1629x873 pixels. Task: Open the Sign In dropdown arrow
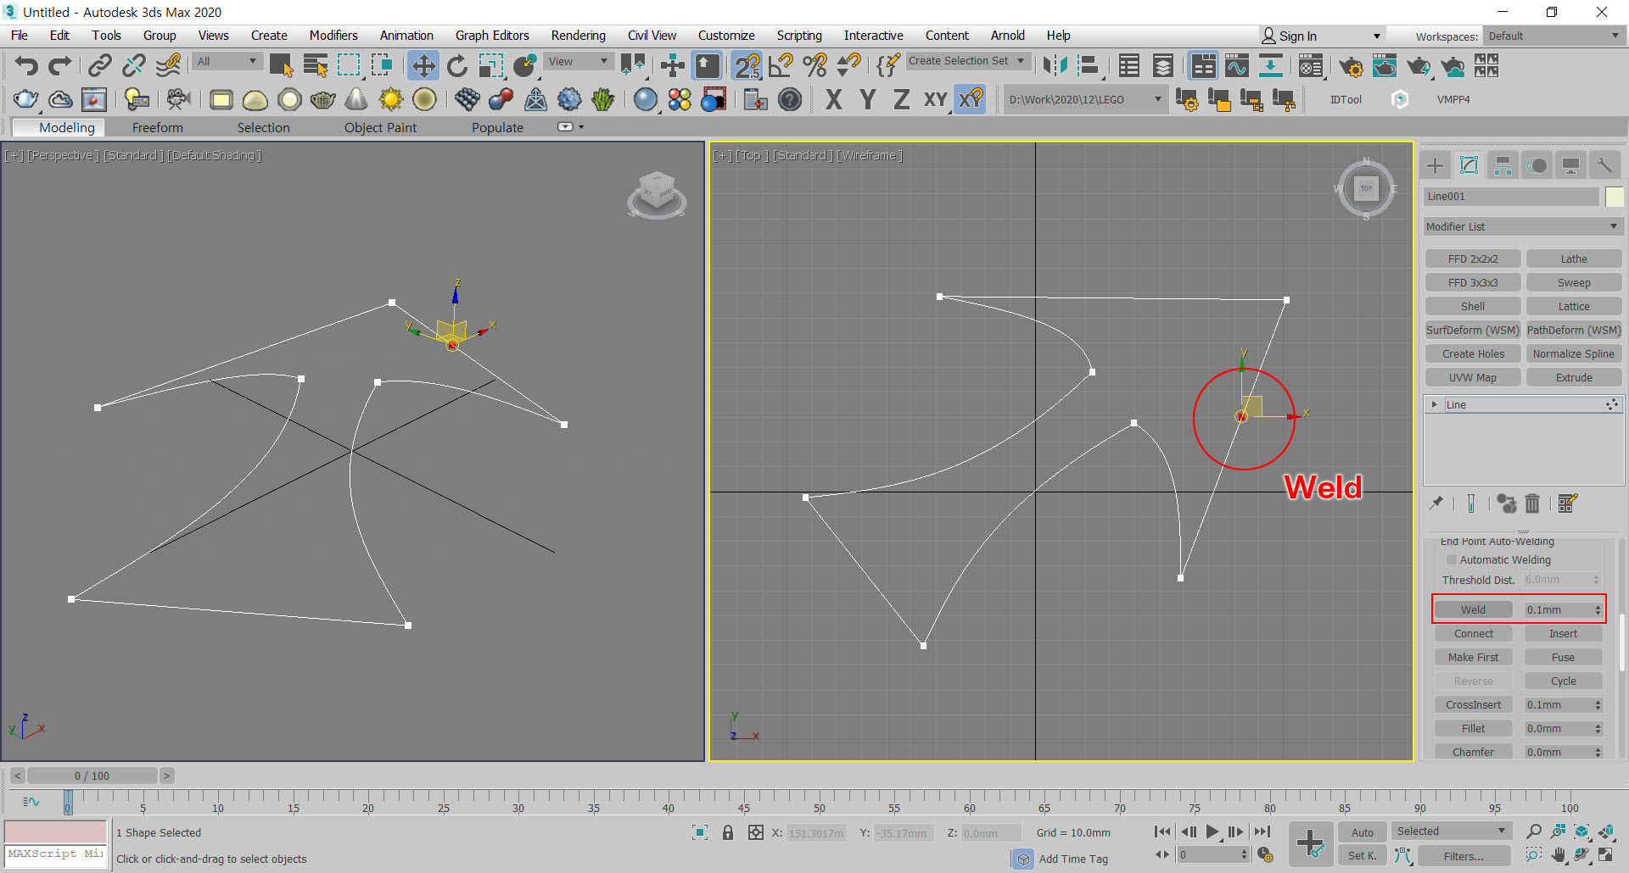[1376, 36]
